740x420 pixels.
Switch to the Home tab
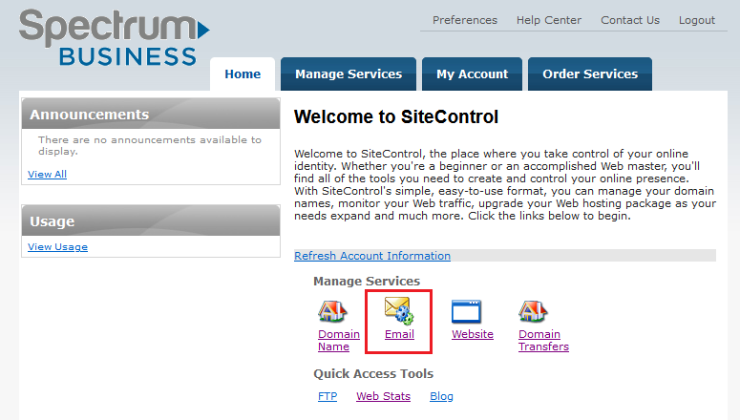(243, 74)
